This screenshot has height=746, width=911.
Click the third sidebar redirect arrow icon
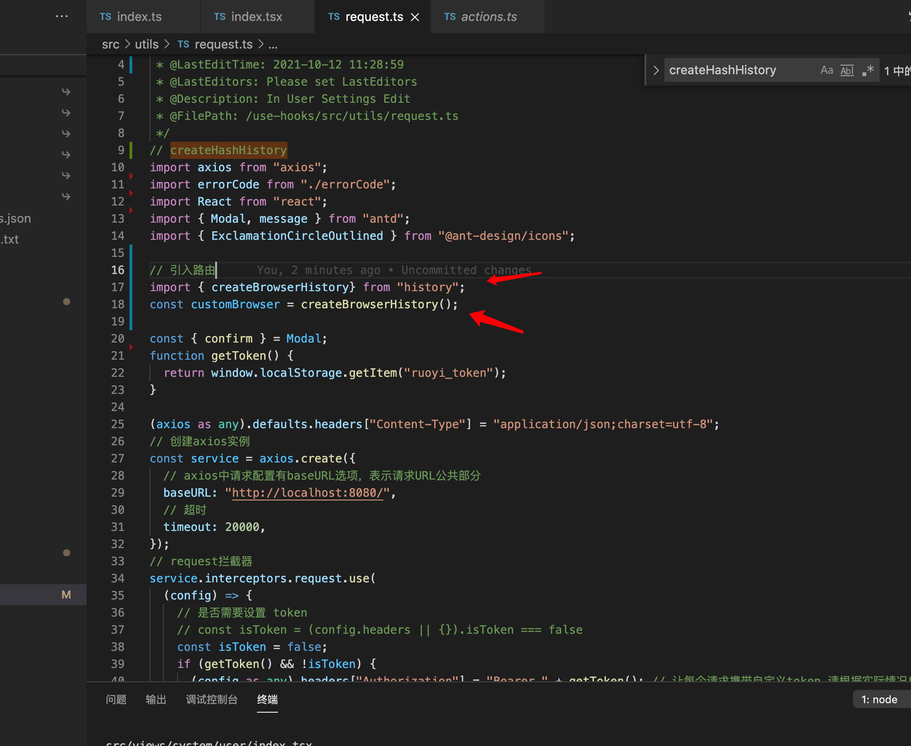pyautogui.click(x=66, y=133)
